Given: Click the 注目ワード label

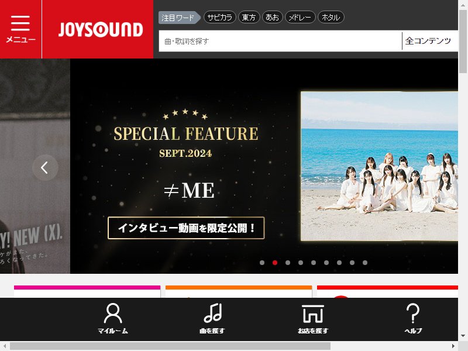Looking at the screenshot, I should tap(178, 18).
